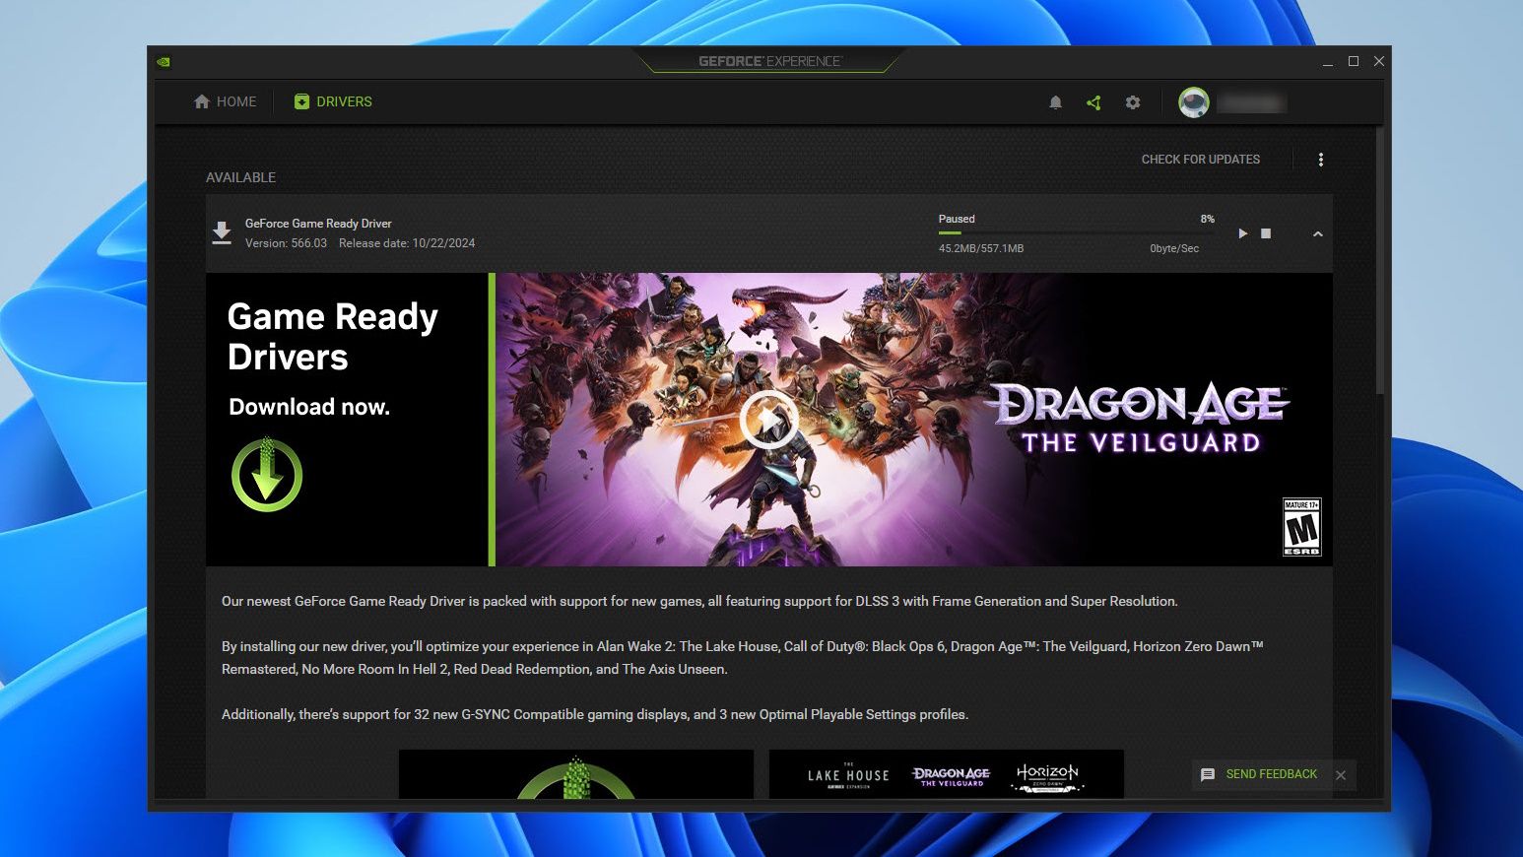Select the DRIVERS tab
1523x857 pixels.
click(332, 101)
